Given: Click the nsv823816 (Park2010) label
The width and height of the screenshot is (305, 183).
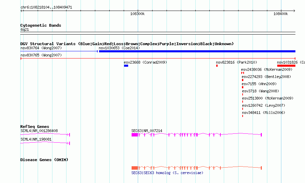Looking at the screenshot, I should pyautogui.click(x=236, y=62).
